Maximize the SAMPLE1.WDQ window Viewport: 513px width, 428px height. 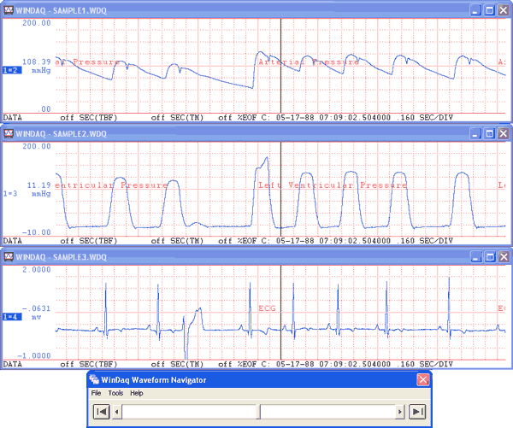click(x=489, y=10)
